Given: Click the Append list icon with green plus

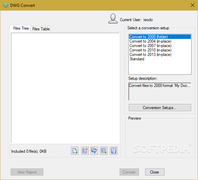Looking at the screenshot, I should (104, 151).
